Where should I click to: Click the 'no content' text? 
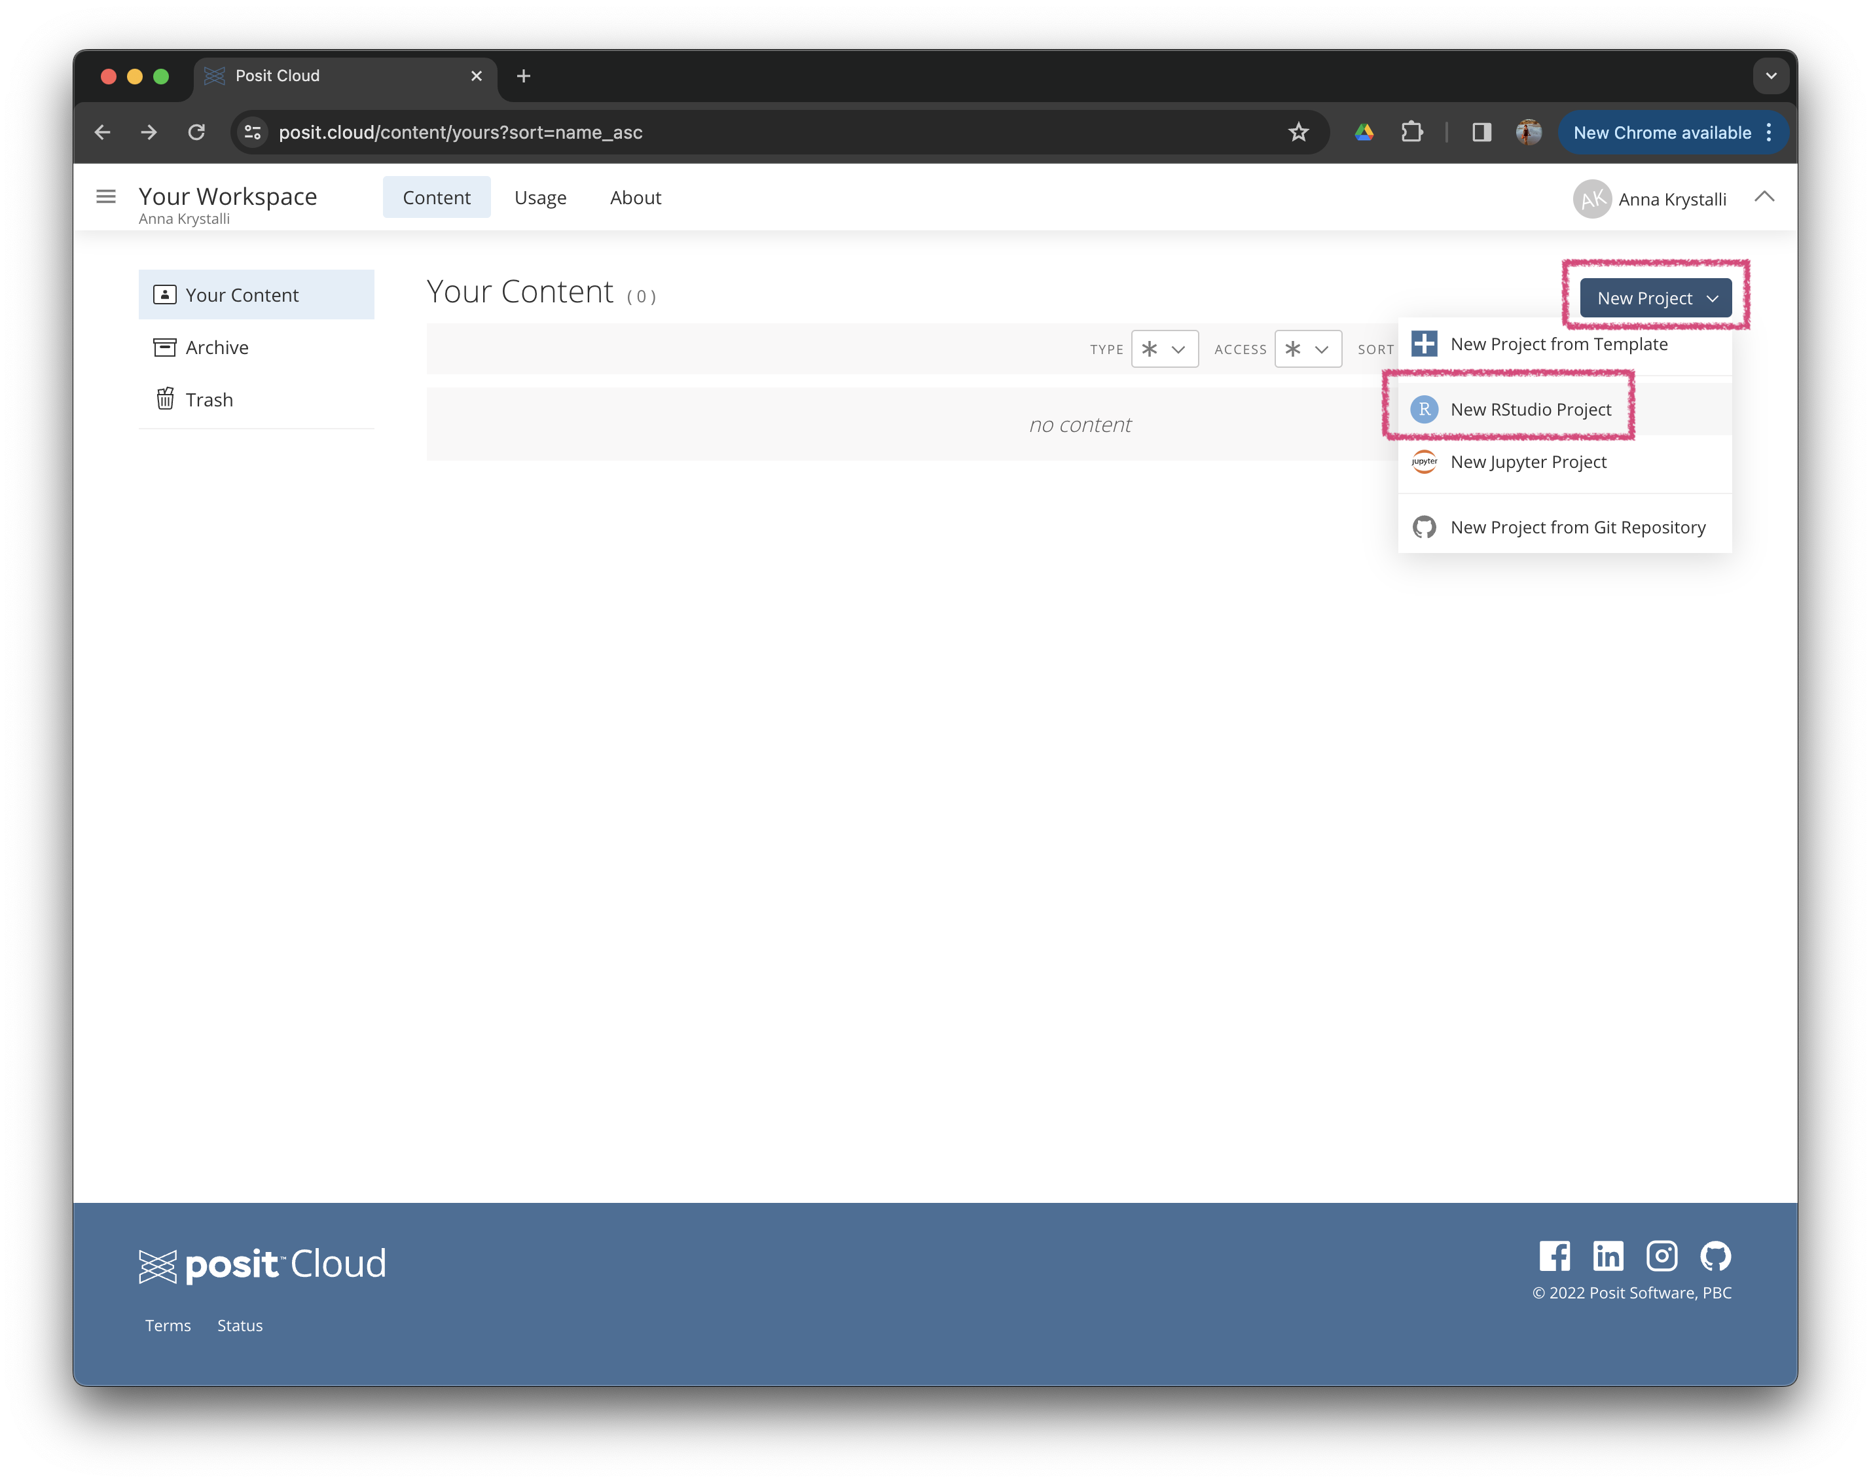[x=1080, y=424]
